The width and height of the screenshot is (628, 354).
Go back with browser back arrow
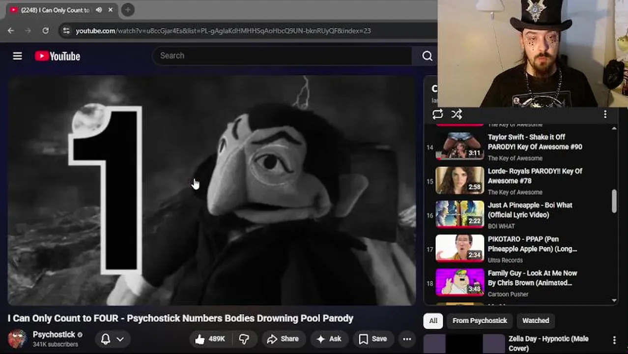pos(11,30)
